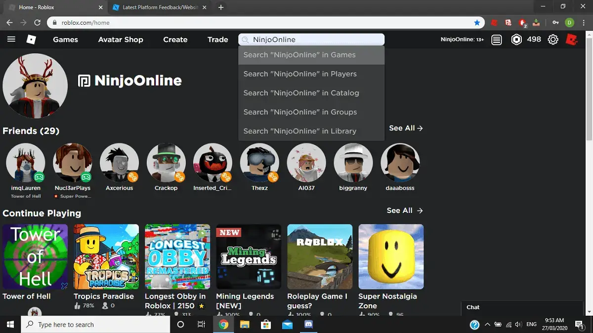593x333 pixels.
Task: Click the Robux currency icon
Action: pos(516,40)
